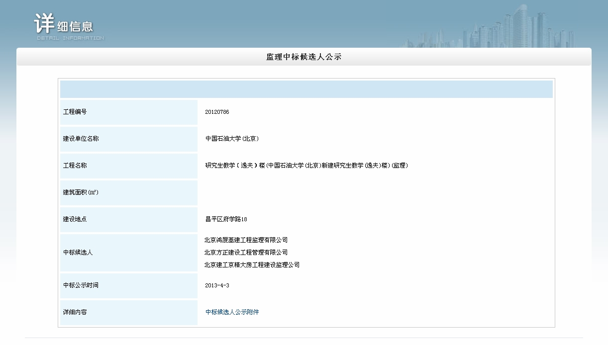The height and width of the screenshot is (345, 608).
Task: Click candidate 北京方正建设工程管理有限公司
Action: point(246,253)
